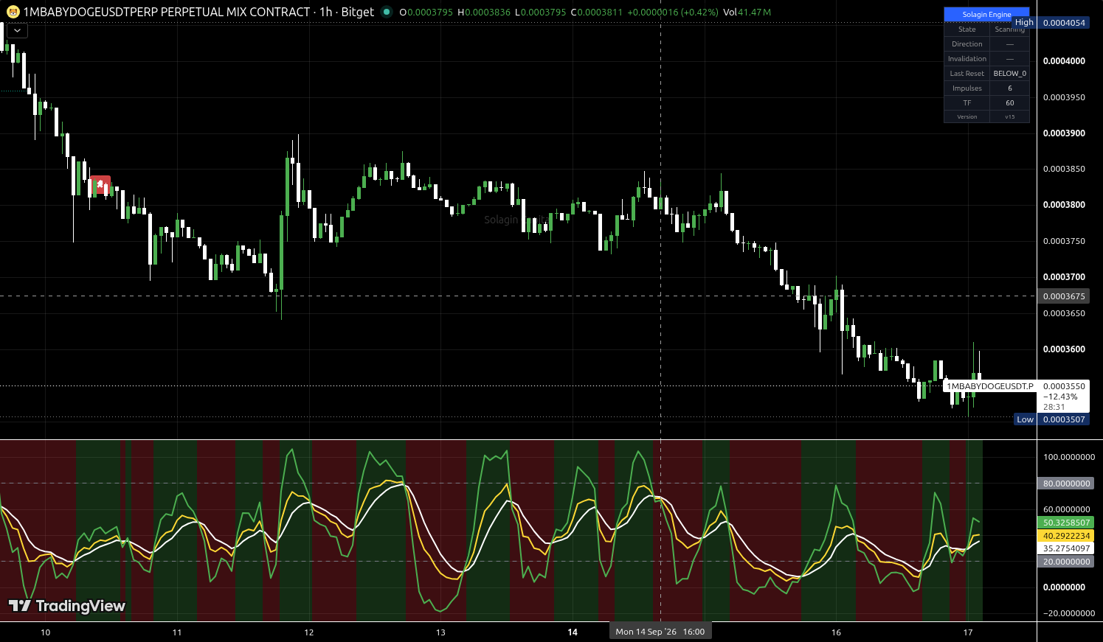Click date 10 on the time axis
This screenshot has height=642, width=1103.
pos(46,632)
